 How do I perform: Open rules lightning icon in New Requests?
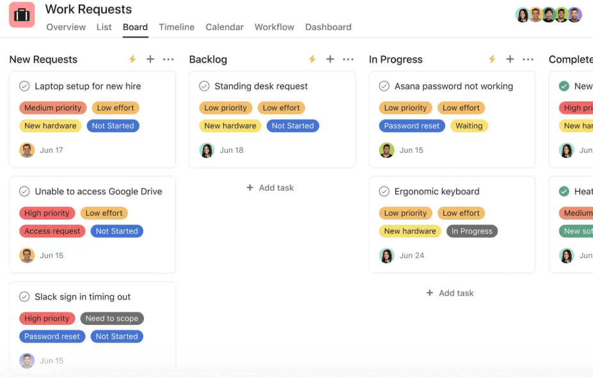[x=132, y=59]
